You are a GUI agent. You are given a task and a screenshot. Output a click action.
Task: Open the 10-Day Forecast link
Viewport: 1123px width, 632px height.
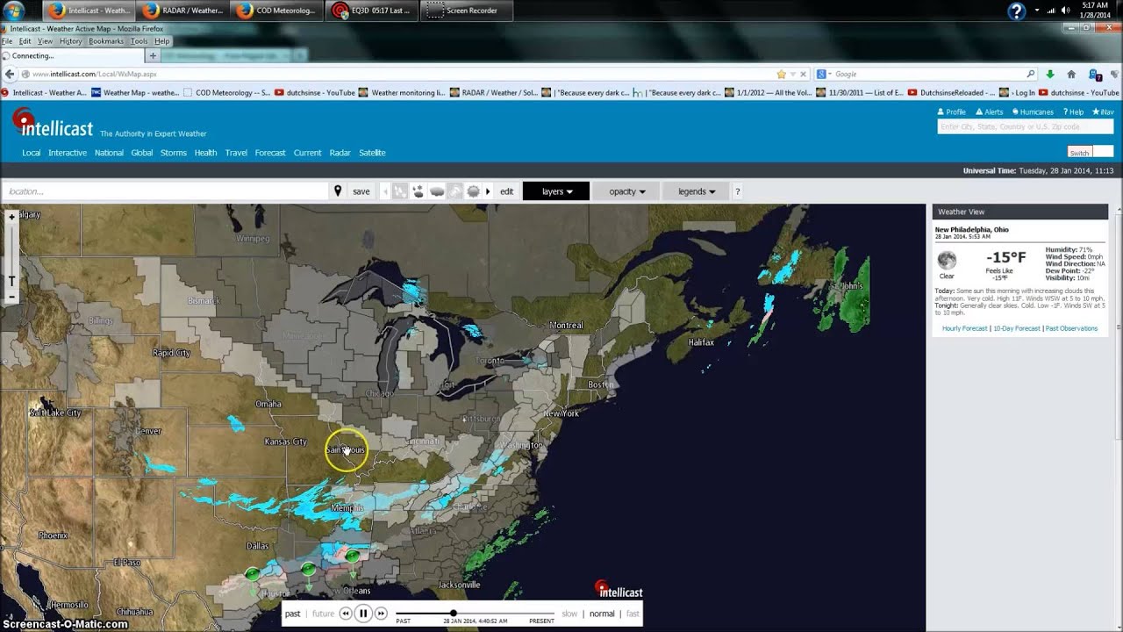(1017, 328)
